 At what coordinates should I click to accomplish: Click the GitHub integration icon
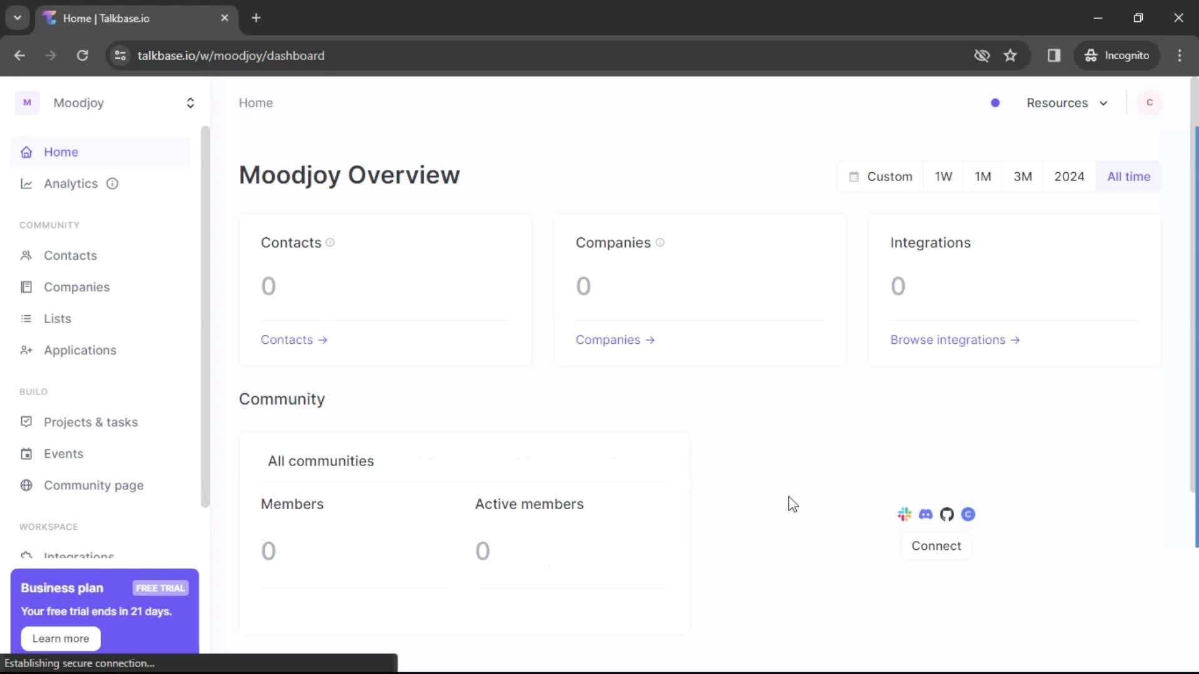(x=947, y=514)
